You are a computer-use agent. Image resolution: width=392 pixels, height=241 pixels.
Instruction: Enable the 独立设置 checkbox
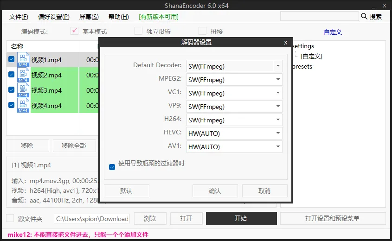pos(139,31)
